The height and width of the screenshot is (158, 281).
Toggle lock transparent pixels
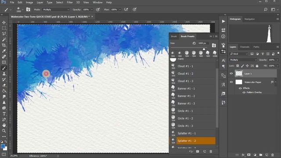click(238, 66)
